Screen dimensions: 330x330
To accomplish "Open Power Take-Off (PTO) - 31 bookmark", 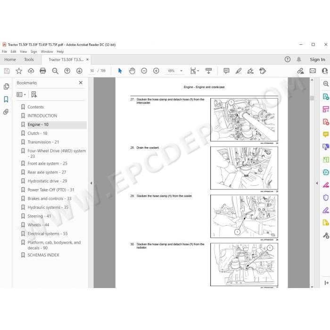I will pos(51,190).
